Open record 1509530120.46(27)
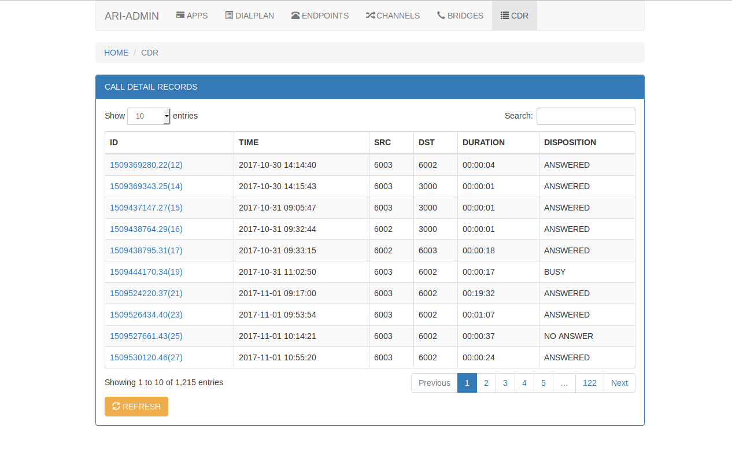 [x=146, y=357]
